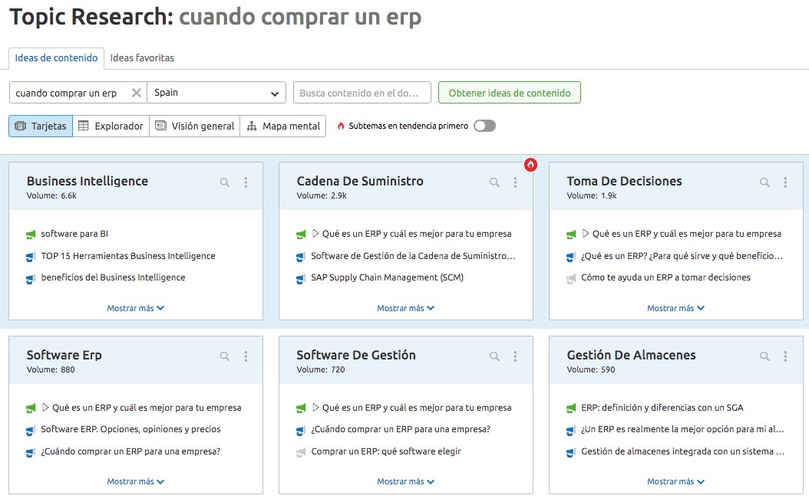
Task: Open the Spain country dropdown
Action: tap(216, 93)
